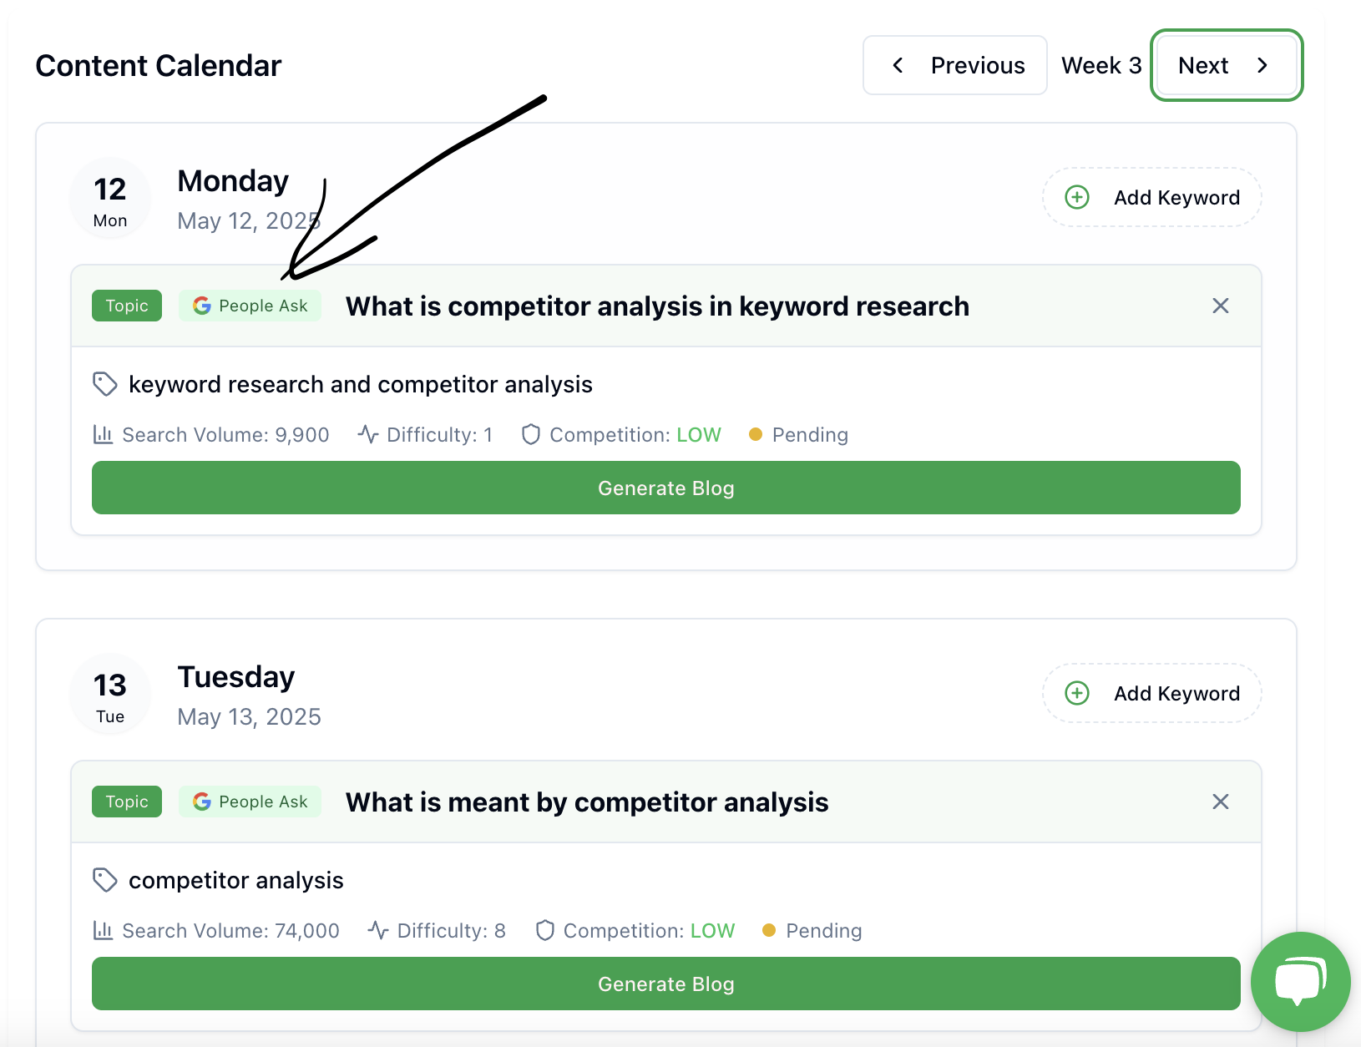Open the topic What is meant by competitor analysis
The image size is (1361, 1047).
point(587,802)
